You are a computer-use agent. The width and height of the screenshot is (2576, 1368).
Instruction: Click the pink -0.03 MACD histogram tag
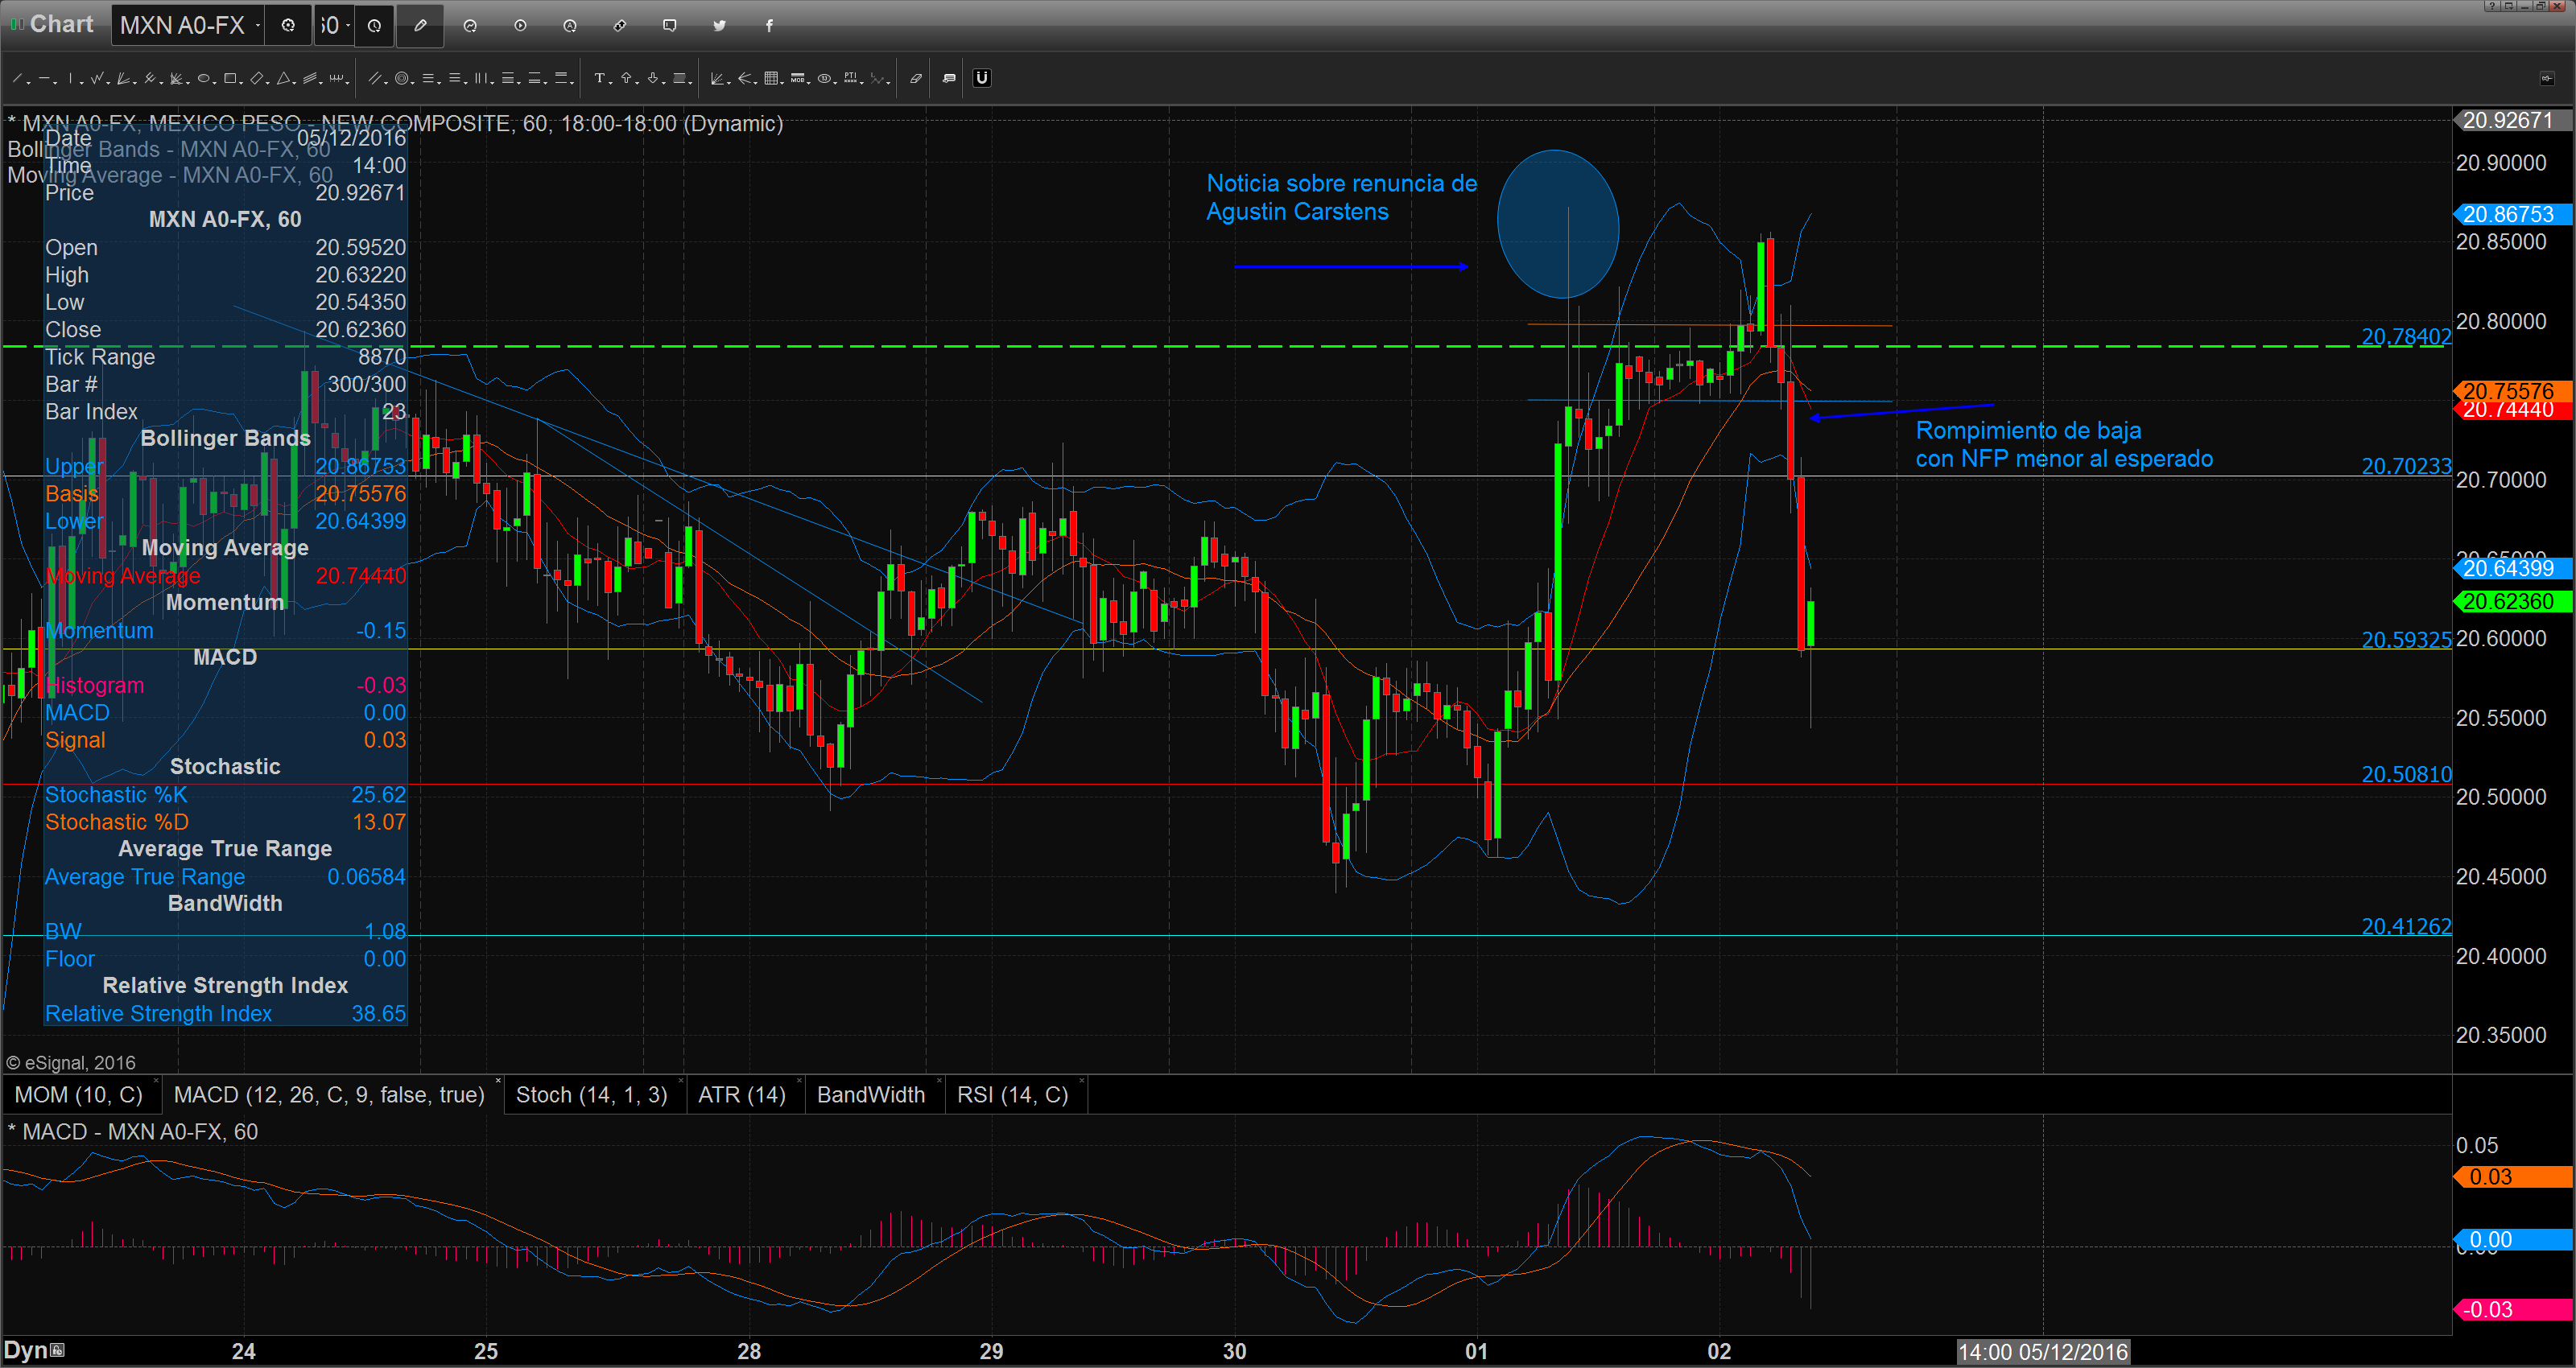tap(2512, 1310)
